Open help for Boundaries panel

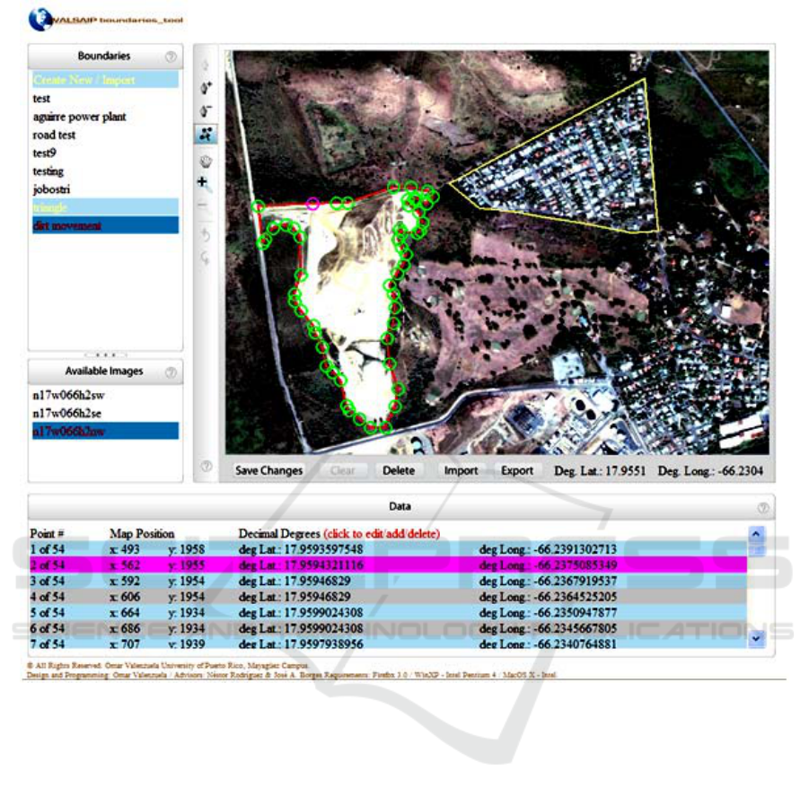pyautogui.click(x=171, y=57)
